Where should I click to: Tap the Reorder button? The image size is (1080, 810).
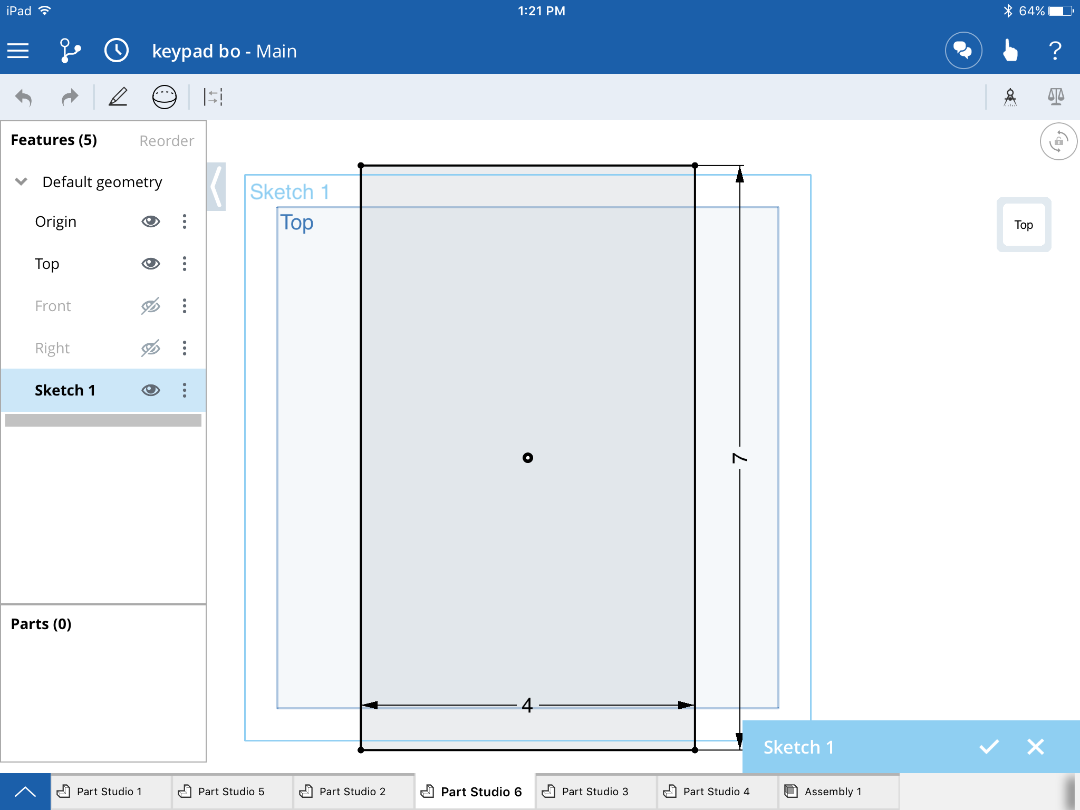167,141
